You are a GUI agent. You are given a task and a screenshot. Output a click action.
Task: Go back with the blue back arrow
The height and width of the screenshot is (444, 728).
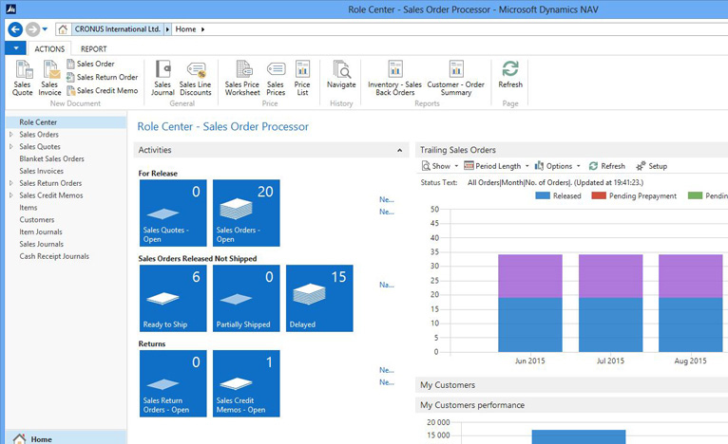coord(15,29)
